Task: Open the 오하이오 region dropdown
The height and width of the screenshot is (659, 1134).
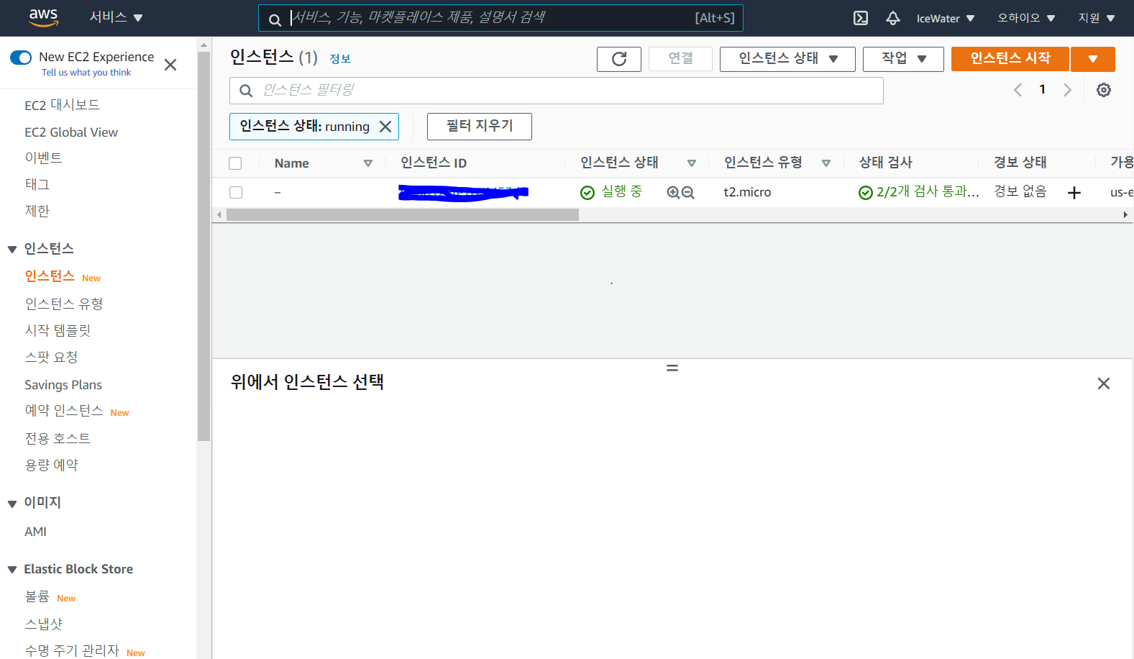Action: pos(1026,18)
